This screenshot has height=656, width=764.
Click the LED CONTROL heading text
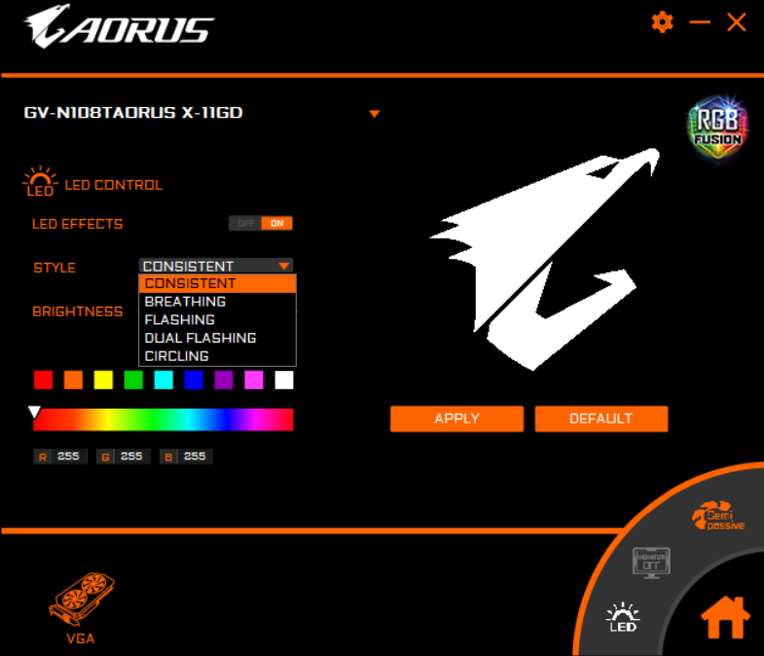tap(114, 185)
